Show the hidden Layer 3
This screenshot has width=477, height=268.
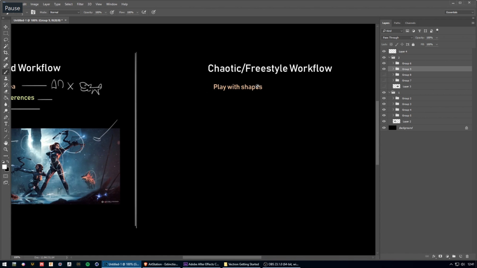[x=384, y=86]
